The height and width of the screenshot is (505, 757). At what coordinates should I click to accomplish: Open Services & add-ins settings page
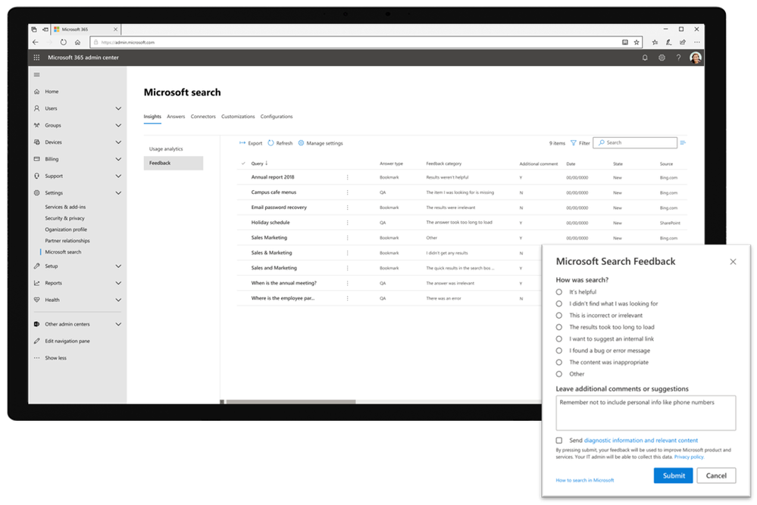pyautogui.click(x=65, y=207)
